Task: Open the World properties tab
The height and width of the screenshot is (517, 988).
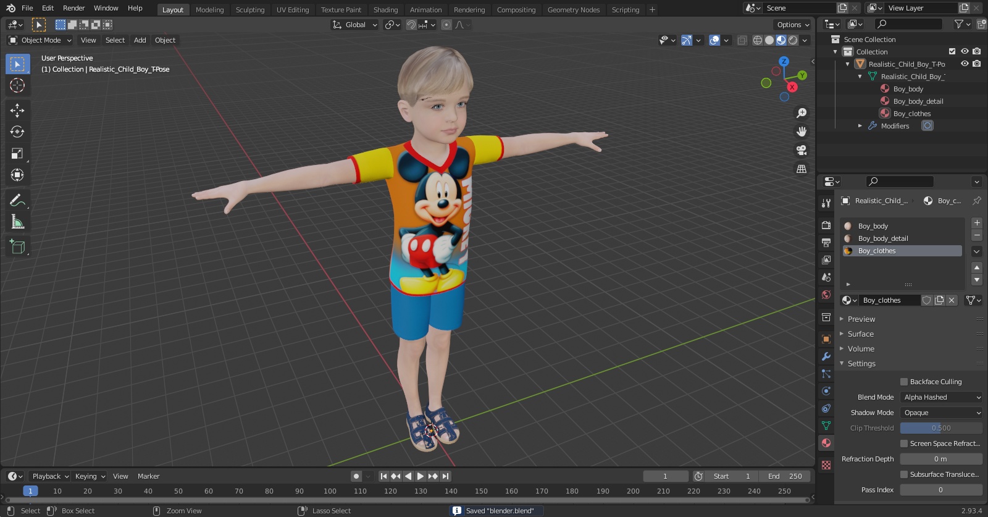Action: (826, 295)
